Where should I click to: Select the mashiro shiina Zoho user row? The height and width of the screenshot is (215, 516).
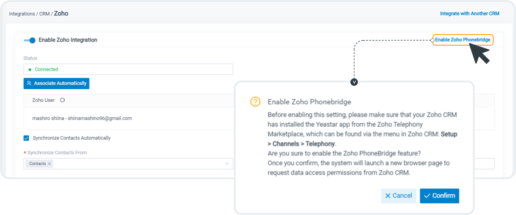[129, 118]
